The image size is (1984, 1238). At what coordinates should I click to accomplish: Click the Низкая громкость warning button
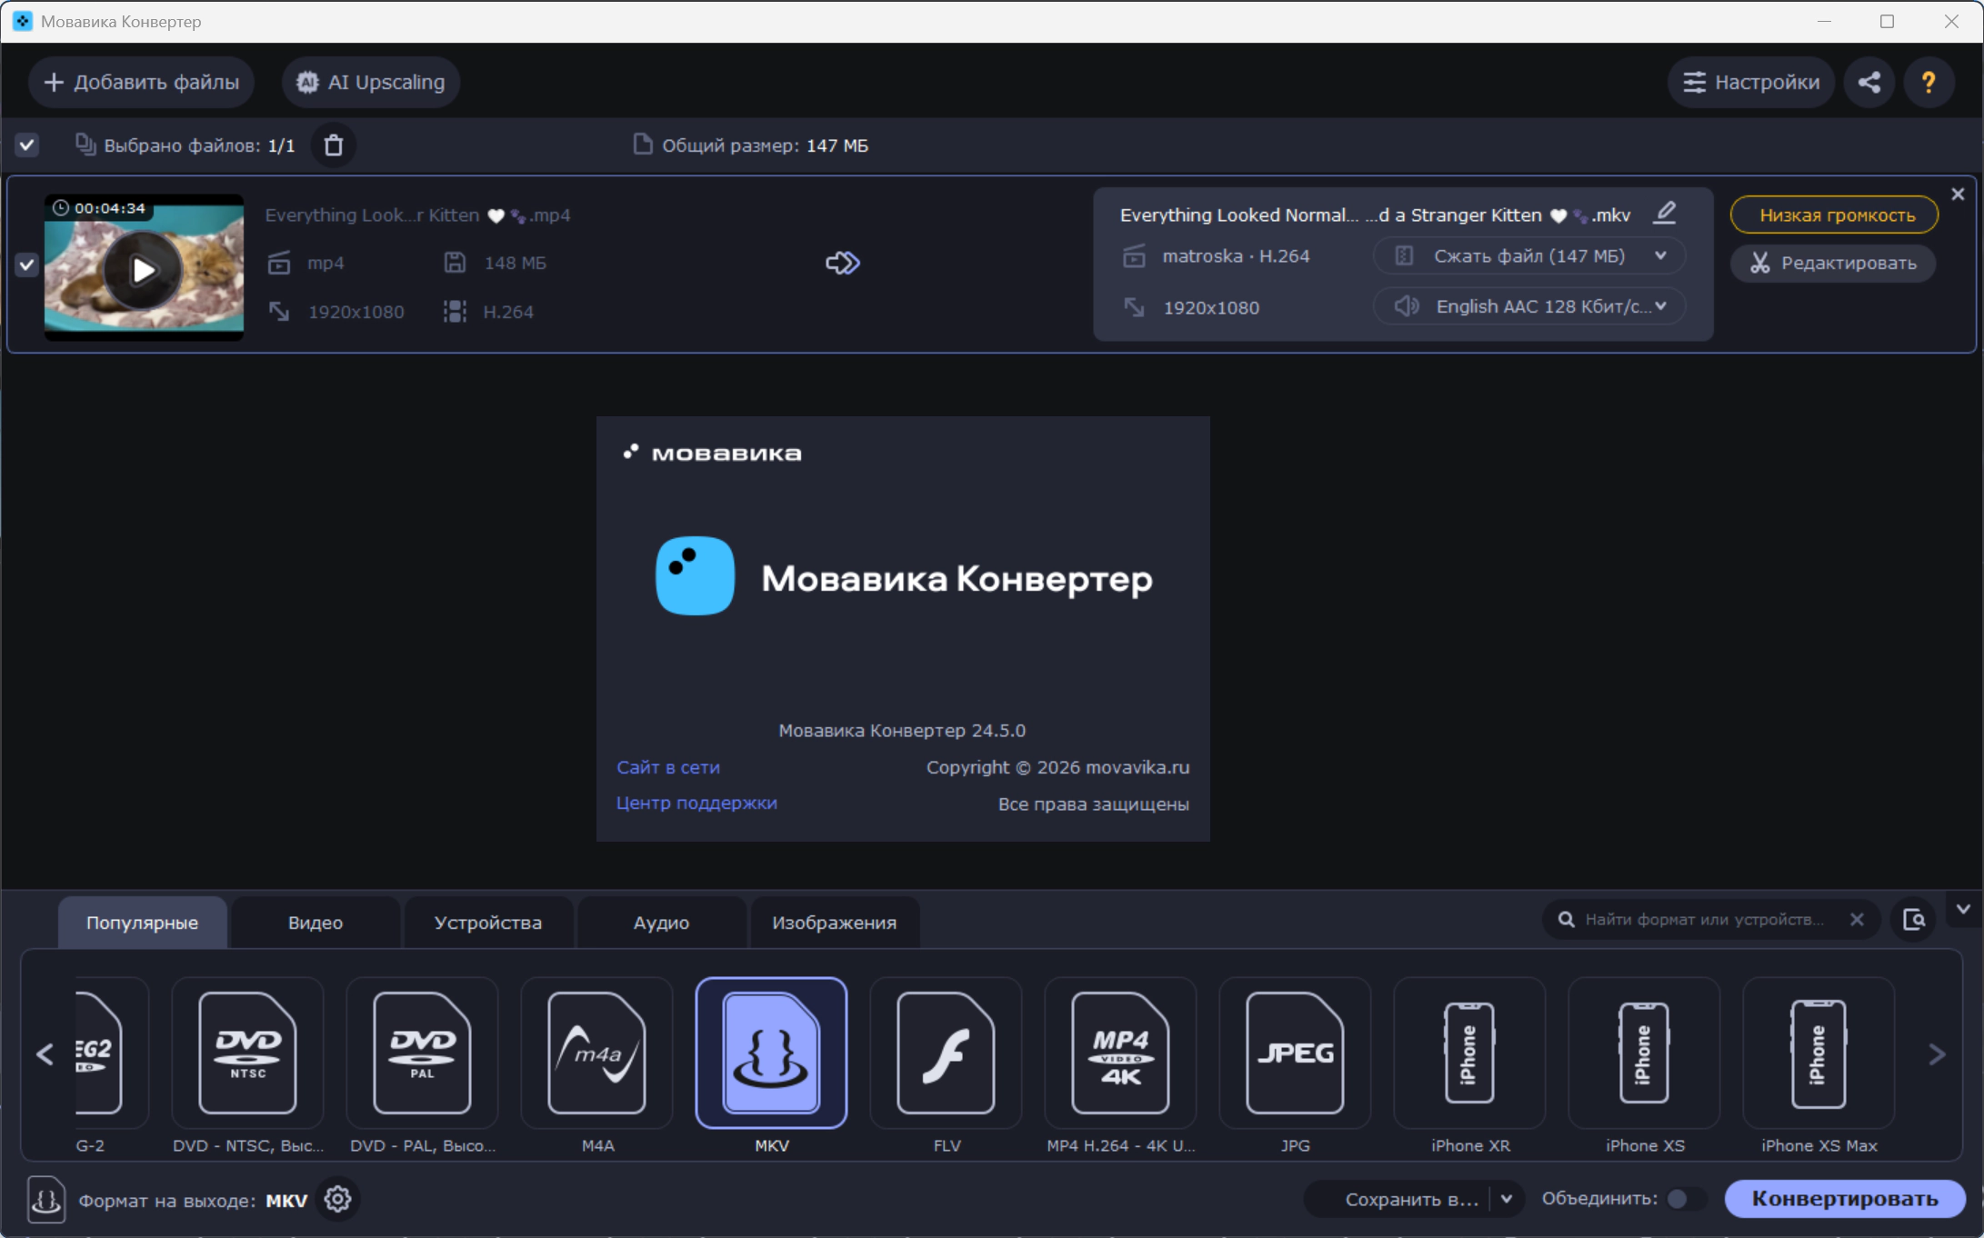(x=1834, y=215)
